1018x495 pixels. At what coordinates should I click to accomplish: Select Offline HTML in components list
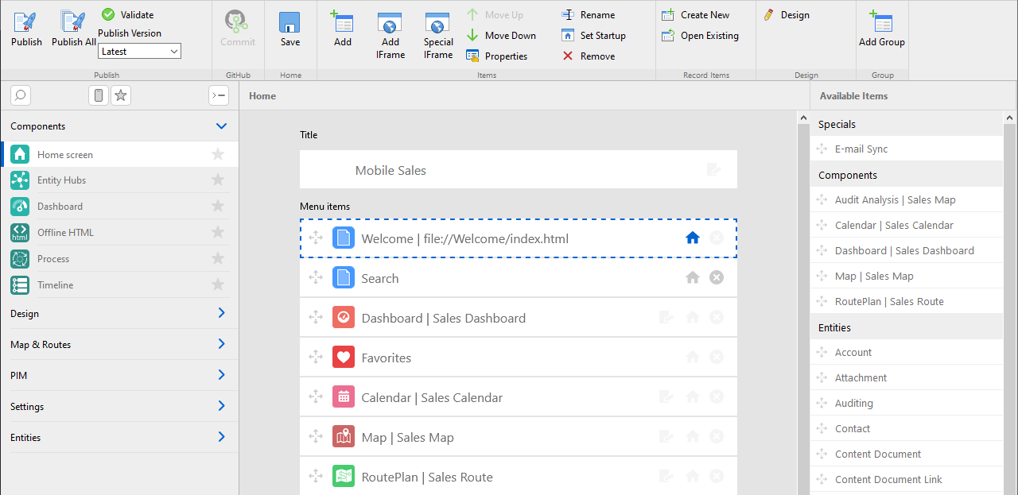pos(65,233)
